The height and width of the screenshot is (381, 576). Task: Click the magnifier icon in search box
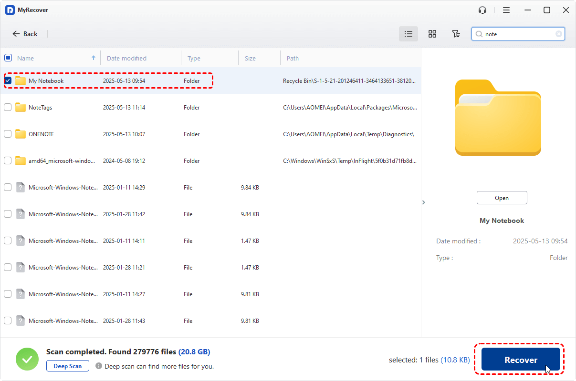click(x=479, y=34)
